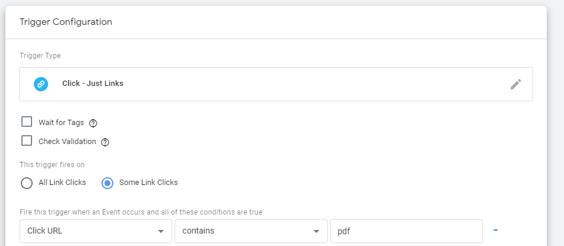Screen dimensions: 564x246
Task: Click the Trigger Configuration heading
Action: [x=66, y=22]
